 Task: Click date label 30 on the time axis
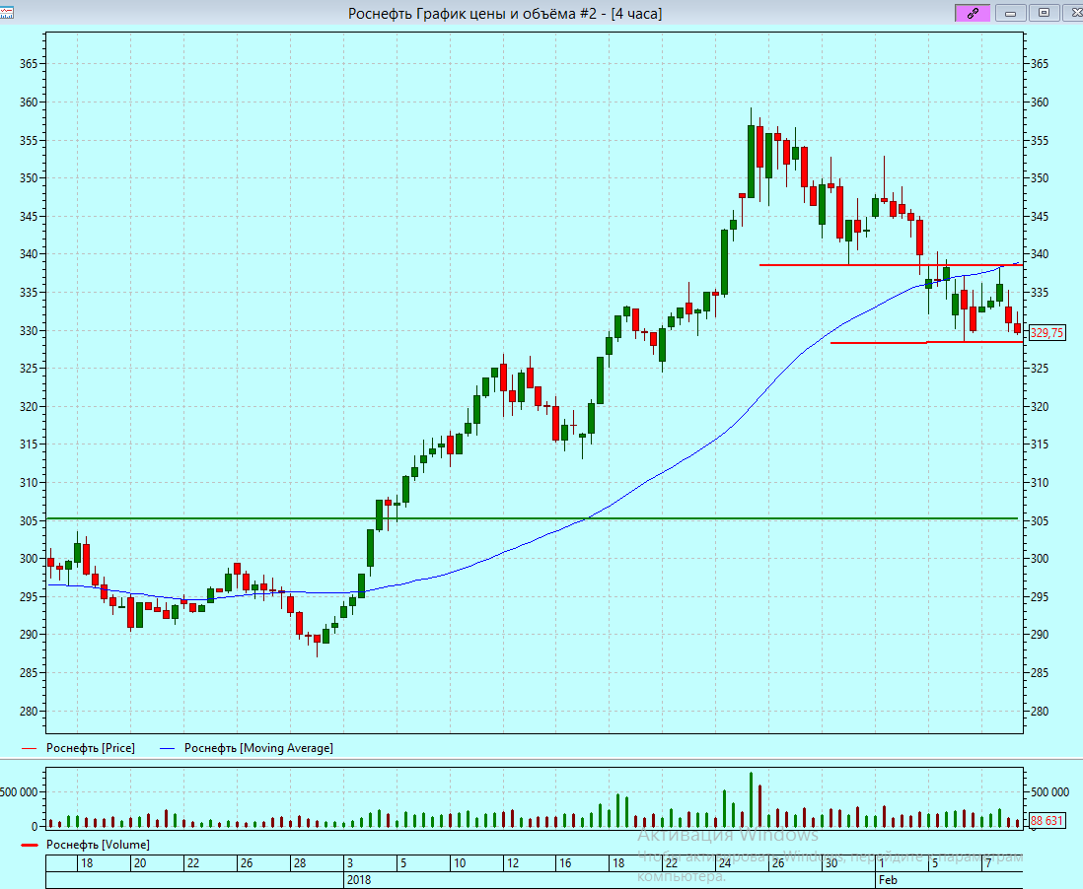tap(830, 862)
